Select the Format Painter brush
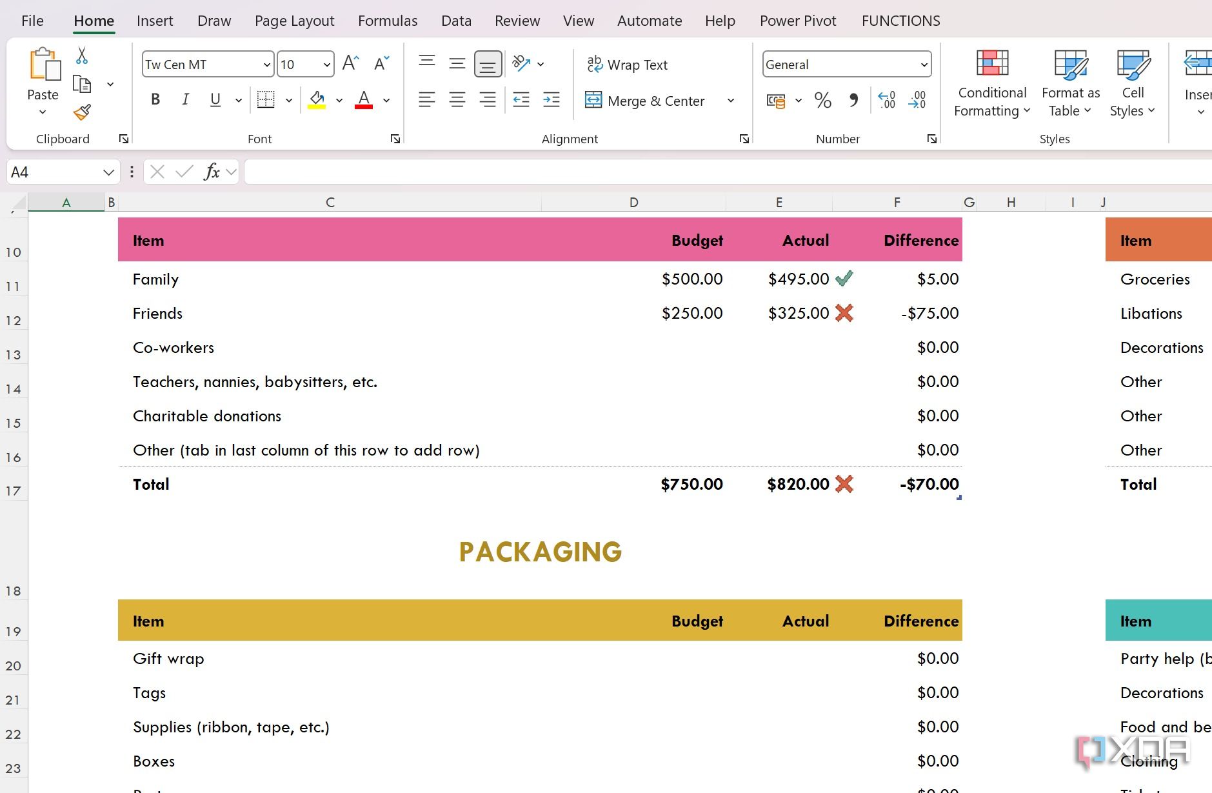This screenshot has width=1212, height=793. pyautogui.click(x=82, y=113)
